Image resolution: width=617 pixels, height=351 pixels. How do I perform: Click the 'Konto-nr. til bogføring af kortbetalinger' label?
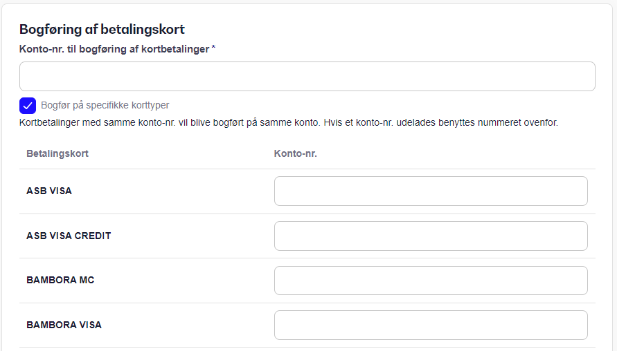pos(114,49)
